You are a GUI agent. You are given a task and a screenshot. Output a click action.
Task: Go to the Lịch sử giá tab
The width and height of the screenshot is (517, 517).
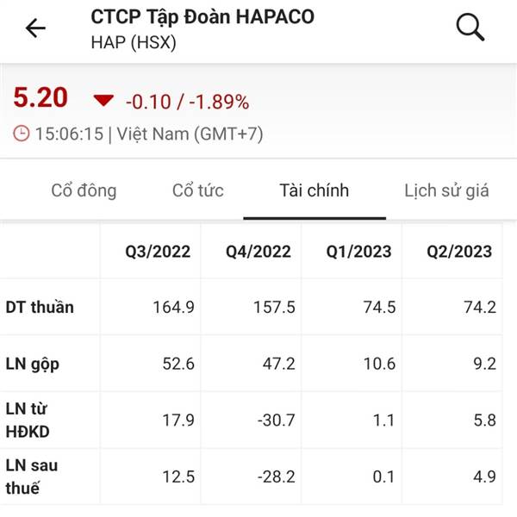(x=446, y=190)
